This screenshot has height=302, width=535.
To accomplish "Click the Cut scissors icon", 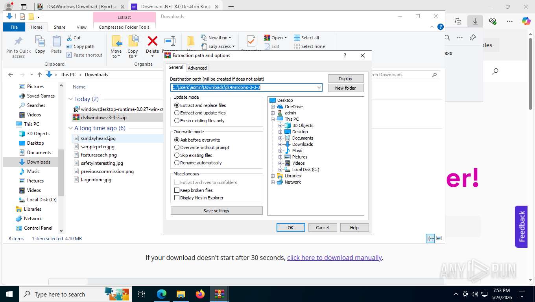I will point(69,38).
